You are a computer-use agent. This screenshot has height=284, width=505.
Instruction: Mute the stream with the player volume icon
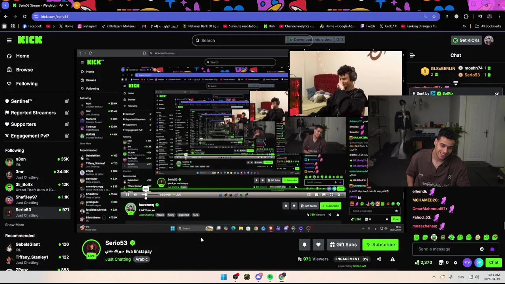coord(135,195)
